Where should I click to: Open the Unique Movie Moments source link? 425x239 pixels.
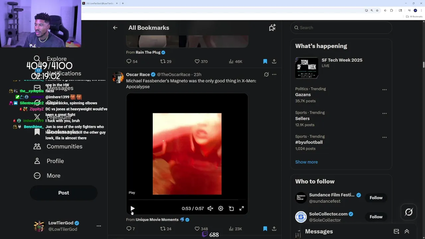[157, 220]
